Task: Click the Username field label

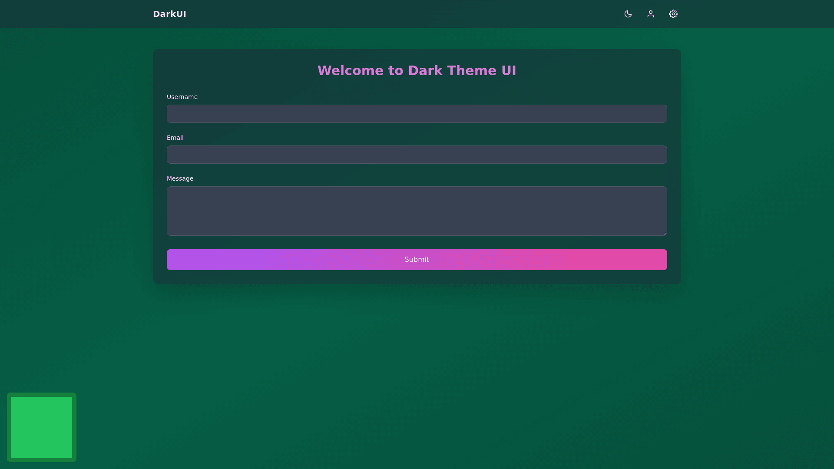Action: pos(182,97)
